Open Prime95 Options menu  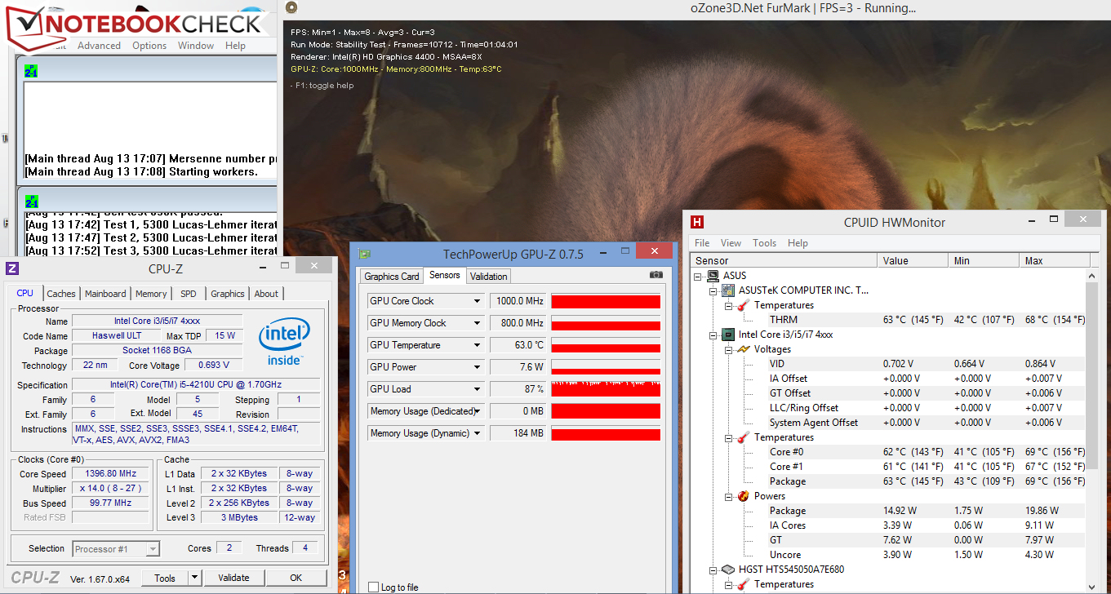point(149,46)
